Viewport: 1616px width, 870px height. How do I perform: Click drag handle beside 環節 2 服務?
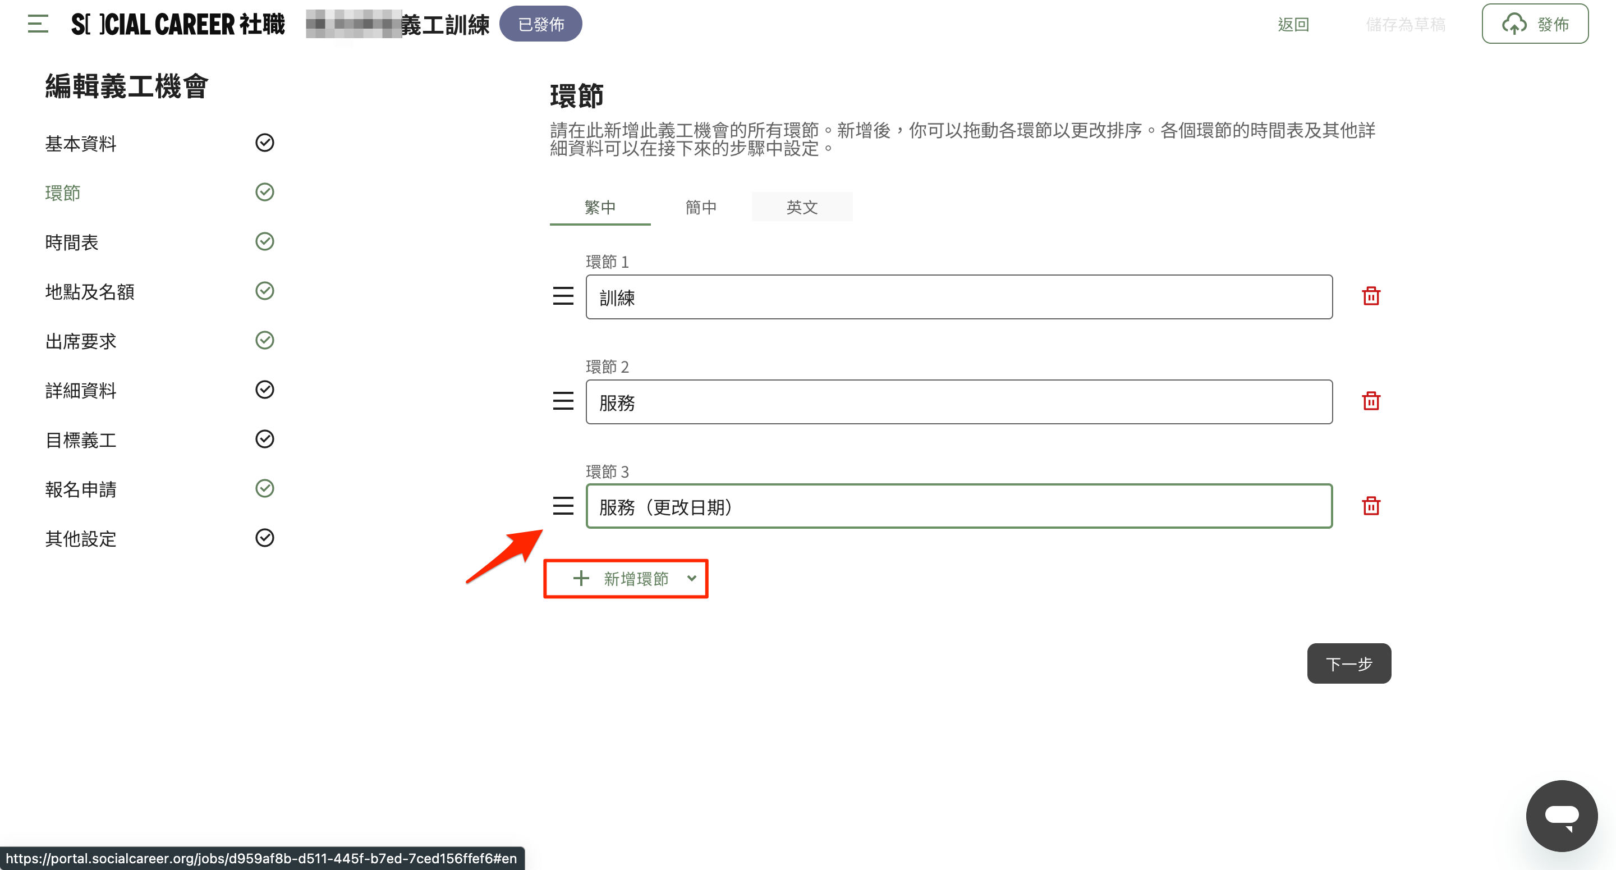pyautogui.click(x=563, y=401)
